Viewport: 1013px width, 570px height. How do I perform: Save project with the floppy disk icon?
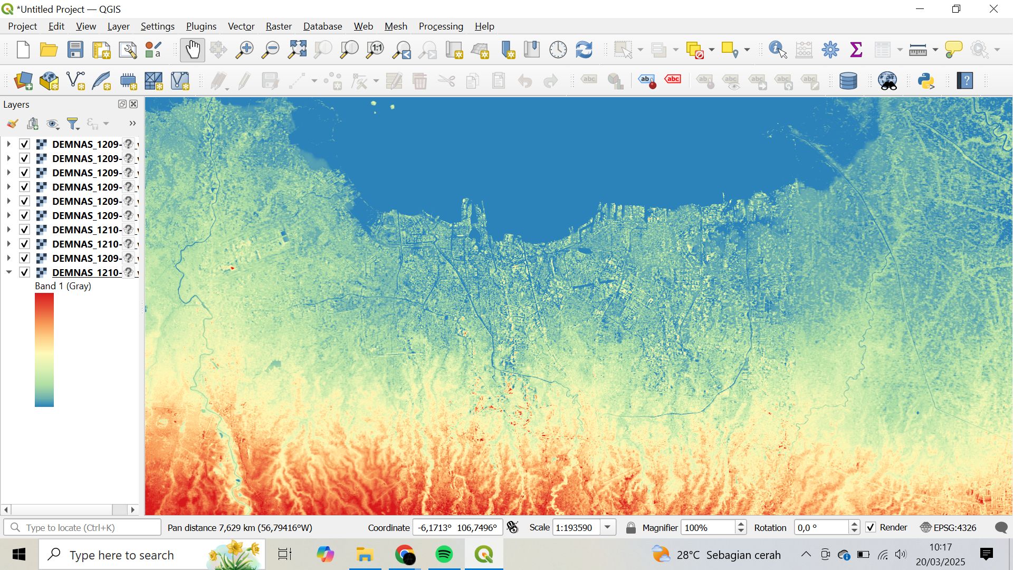click(75, 50)
